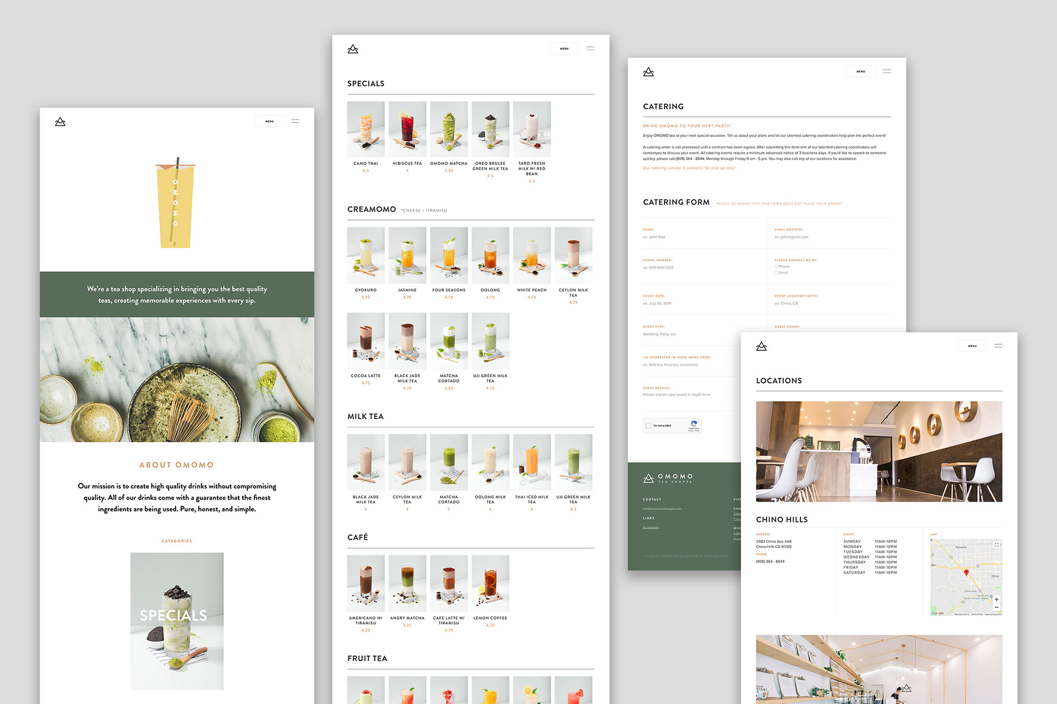Open hamburger menu on the Catering page
Screen dimensions: 1057x704
click(886, 71)
